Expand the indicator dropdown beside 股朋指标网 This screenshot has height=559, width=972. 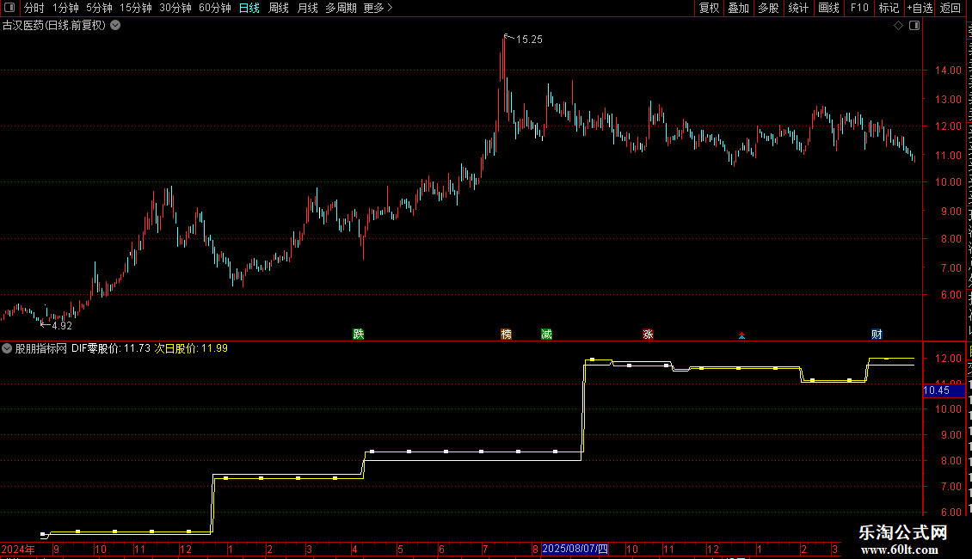(7, 348)
